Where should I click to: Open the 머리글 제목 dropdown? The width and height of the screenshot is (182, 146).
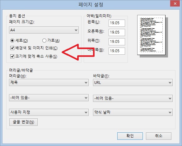(49, 83)
